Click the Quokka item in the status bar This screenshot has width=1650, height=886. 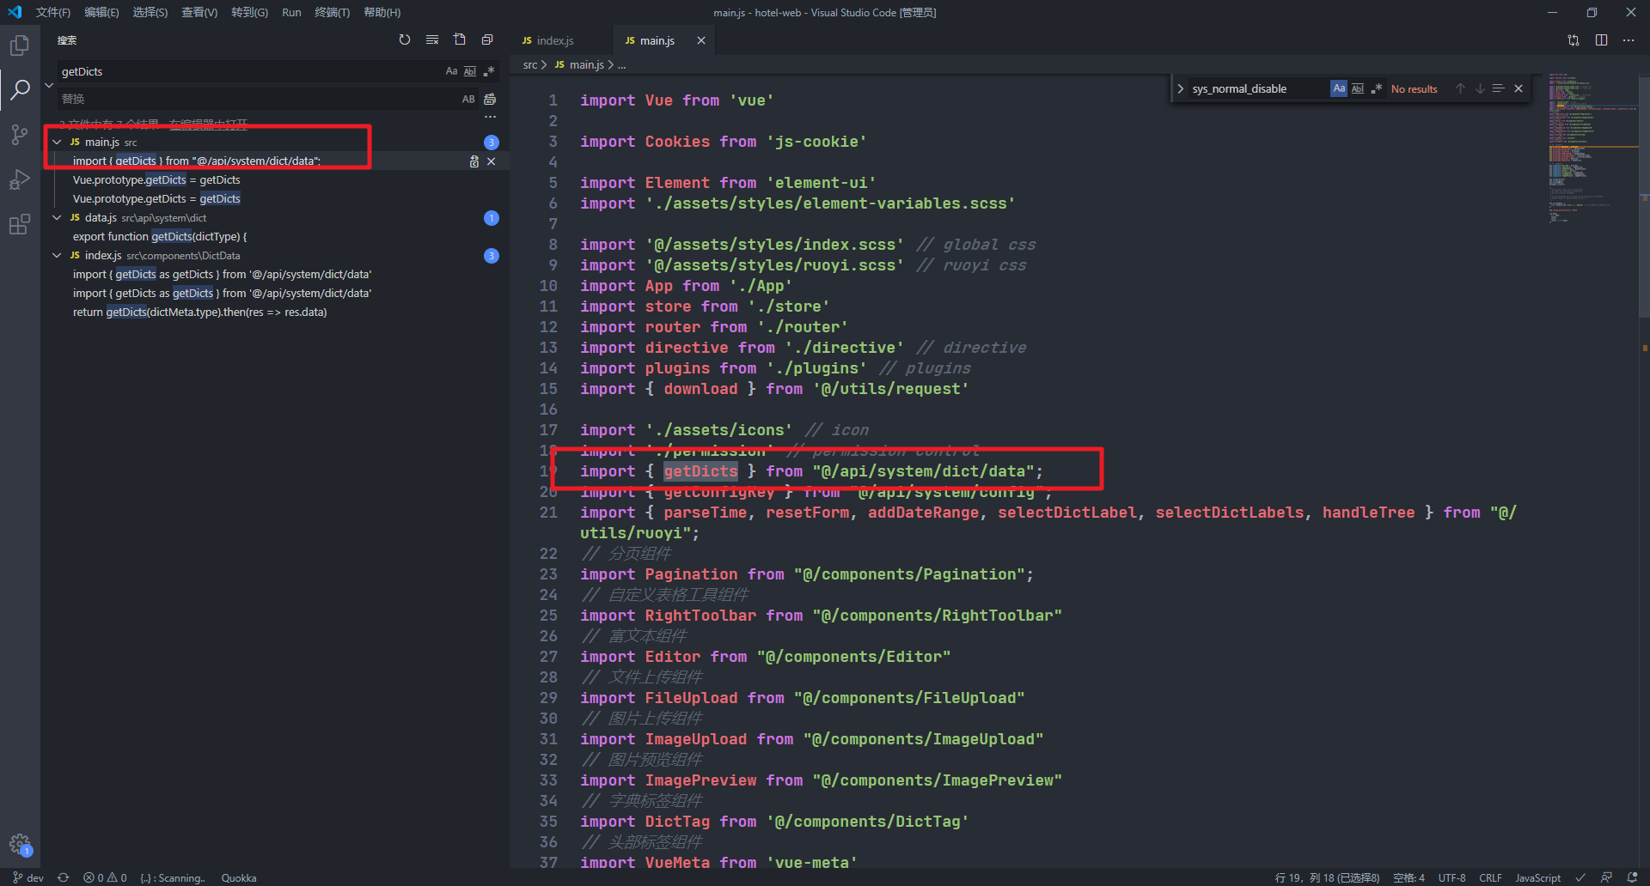tap(238, 877)
